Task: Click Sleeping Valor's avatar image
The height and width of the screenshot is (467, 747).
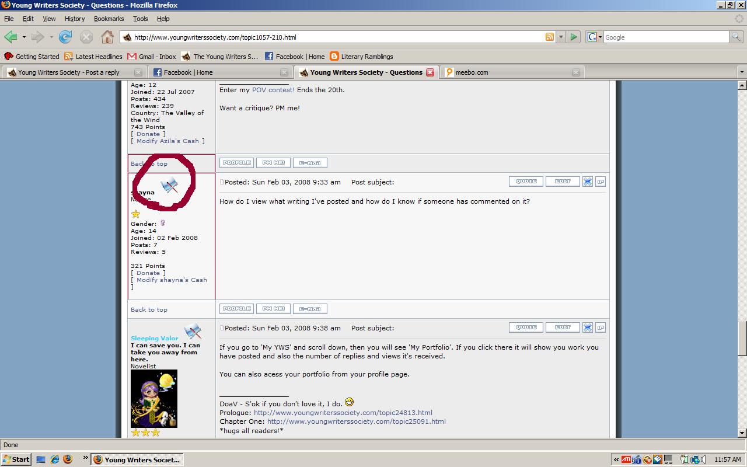Action: point(154,399)
